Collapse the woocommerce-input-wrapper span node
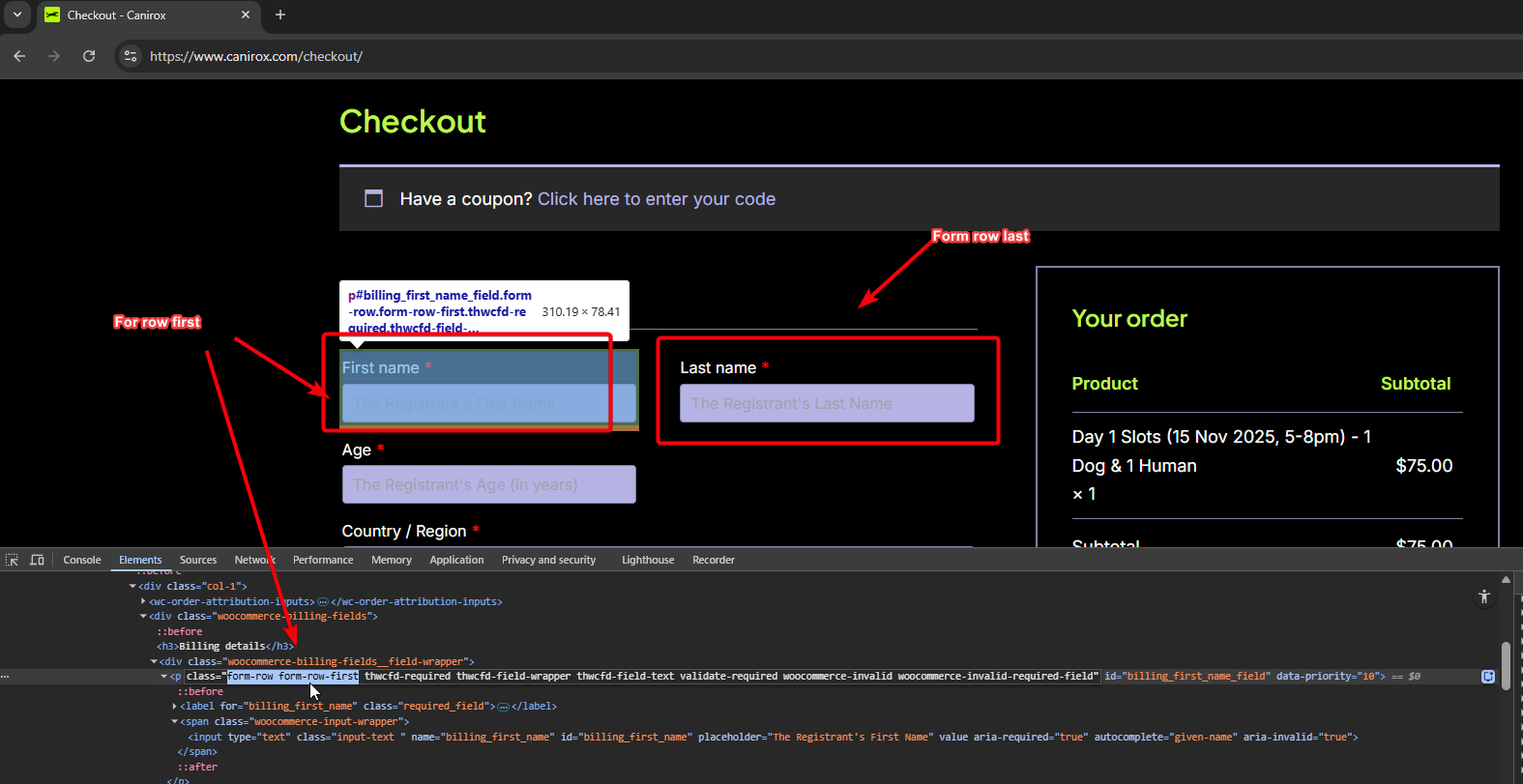1523x784 pixels. pos(174,722)
